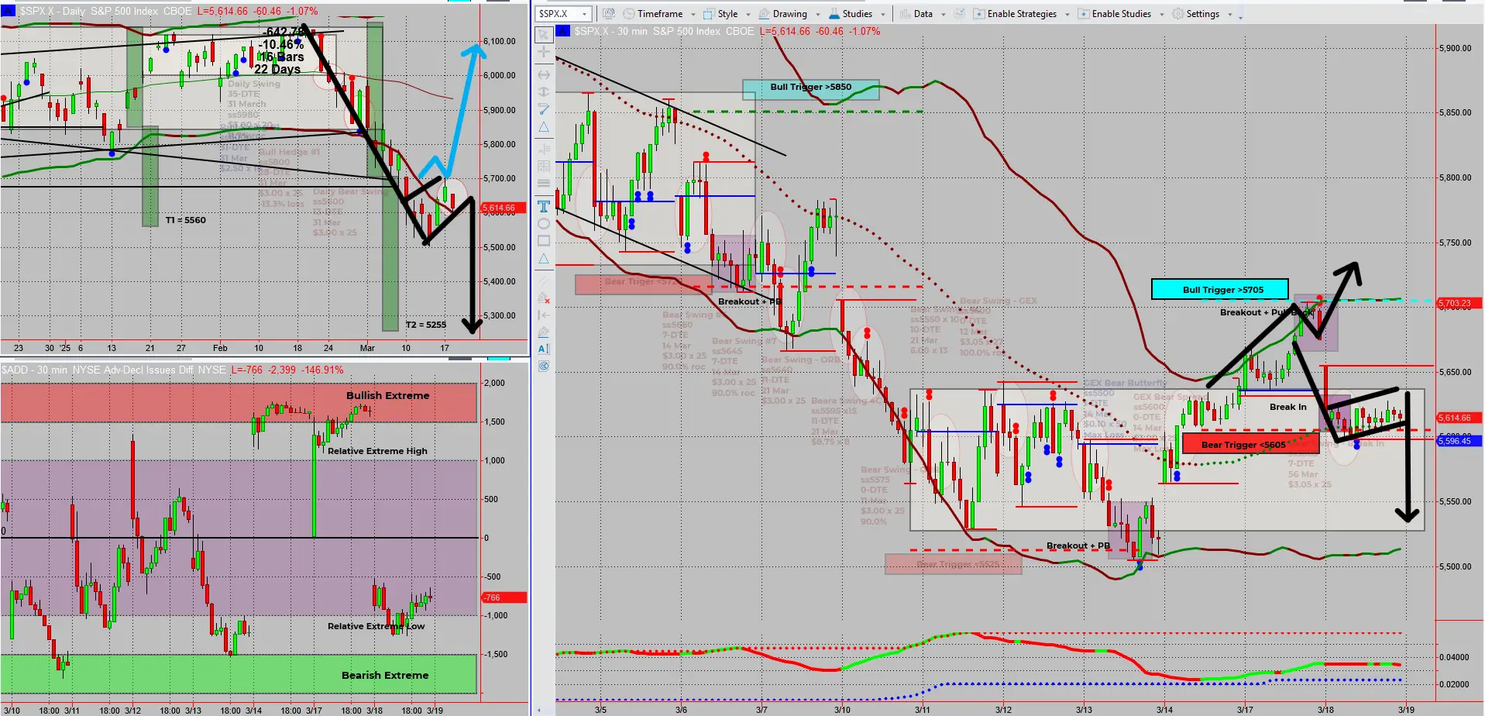Screen dimensions: 1485x716
Task: Click 'Bearish Extreme' text on $ADD chart
Action: [385, 675]
